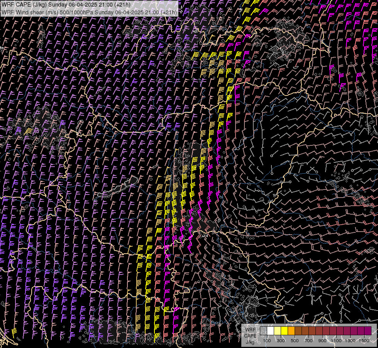Click the J/kg unit label in legend
The height and width of the screenshot is (348, 378).
click(250, 342)
